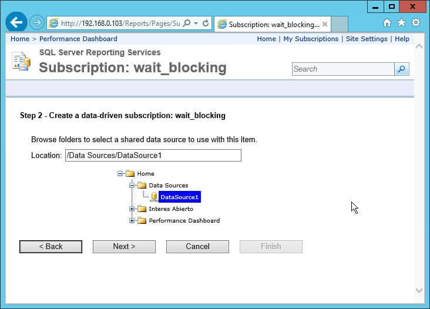Open Performance Dashboard breadcrumb link
The height and width of the screenshot is (309, 430).
[x=78, y=39]
